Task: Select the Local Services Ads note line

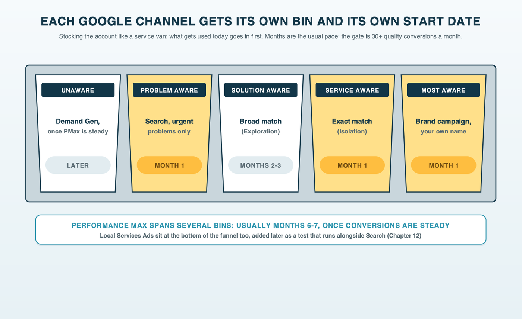Action: [261, 236]
